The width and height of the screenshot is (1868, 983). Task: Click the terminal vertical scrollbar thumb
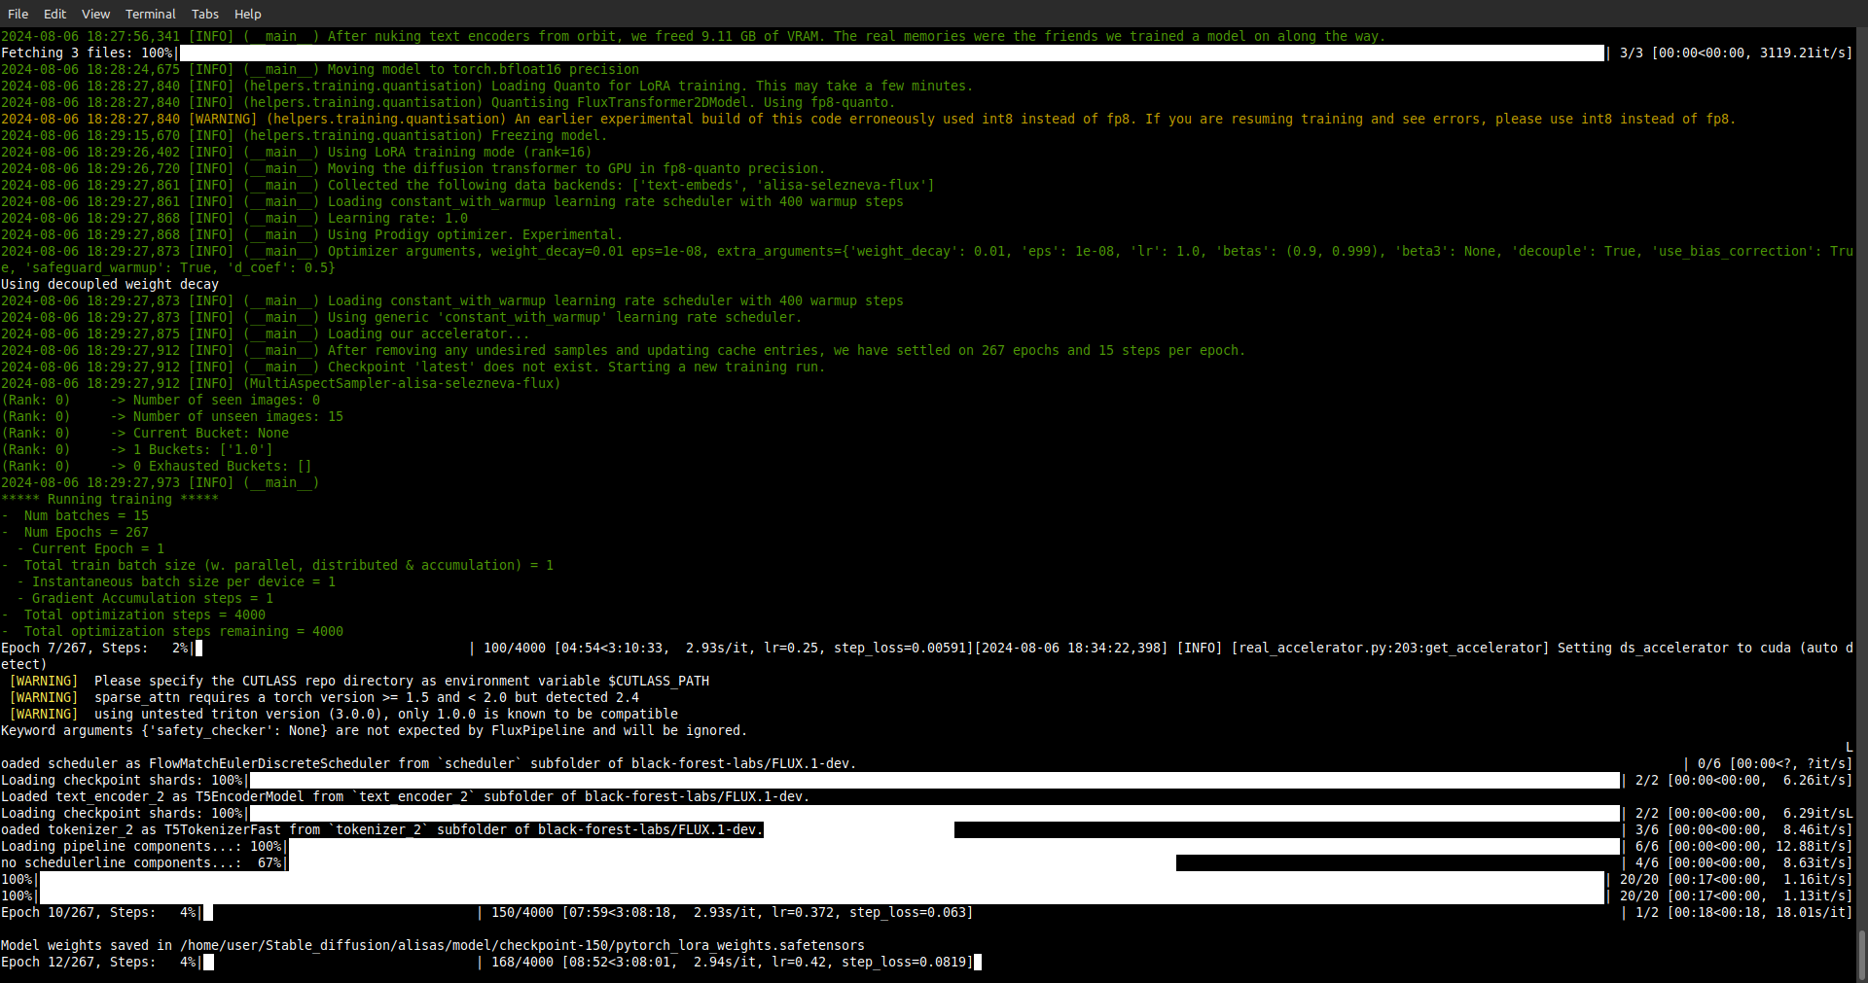click(1862, 956)
